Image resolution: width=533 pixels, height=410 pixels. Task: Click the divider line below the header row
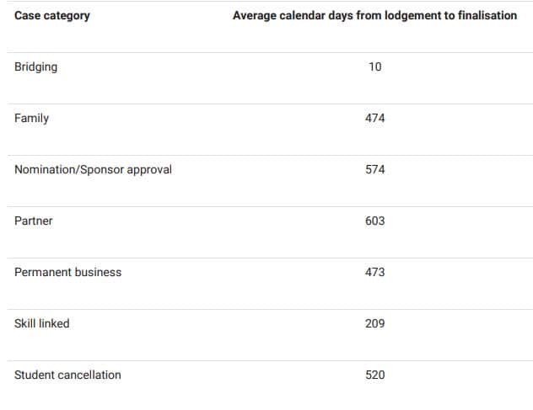266,52
